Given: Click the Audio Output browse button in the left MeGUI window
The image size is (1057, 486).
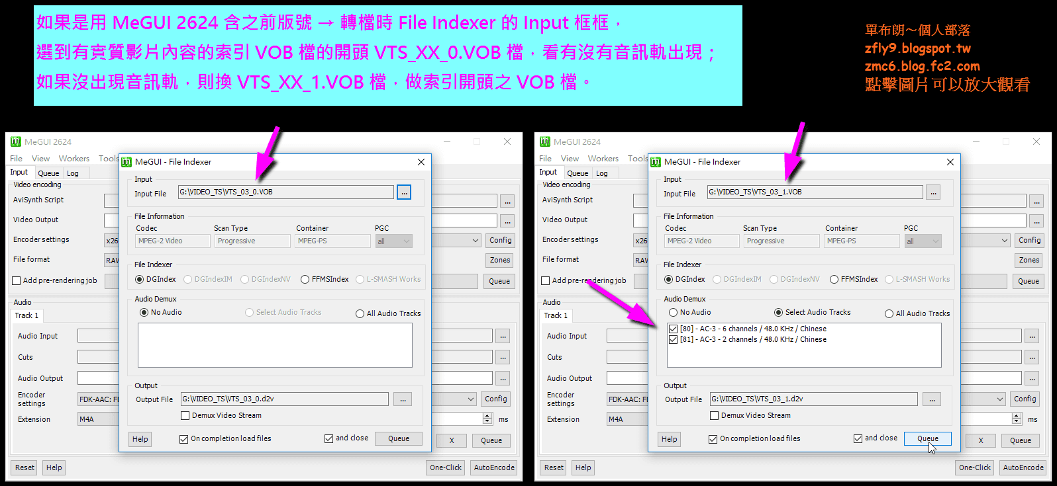Looking at the screenshot, I should (x=503, y=379).
